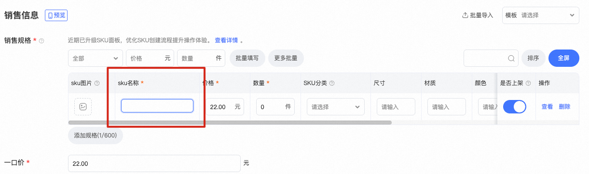This screenshot has height=174, width=589.
Task: Click the 销售信息 section heading
Action: point(21,15)
